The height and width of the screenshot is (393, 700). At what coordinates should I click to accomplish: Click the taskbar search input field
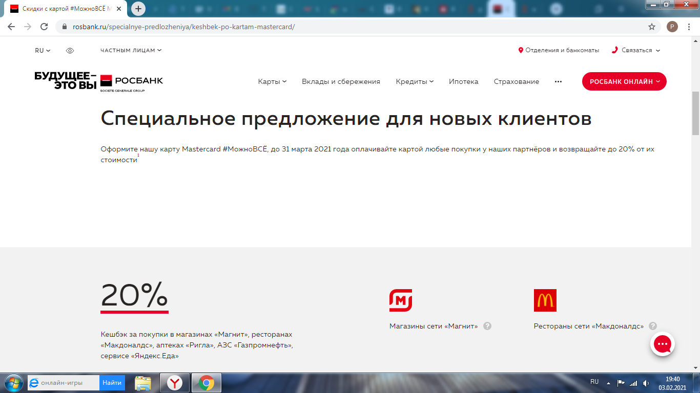64,383
